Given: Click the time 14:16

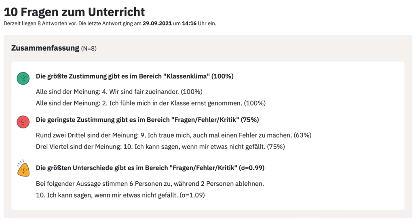Looking at the screenshot, I should tap(189, 23).
